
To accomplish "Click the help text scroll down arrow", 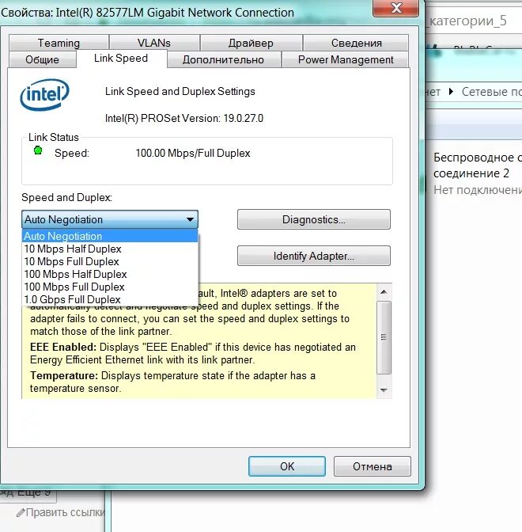I will [x=384, y=390].
